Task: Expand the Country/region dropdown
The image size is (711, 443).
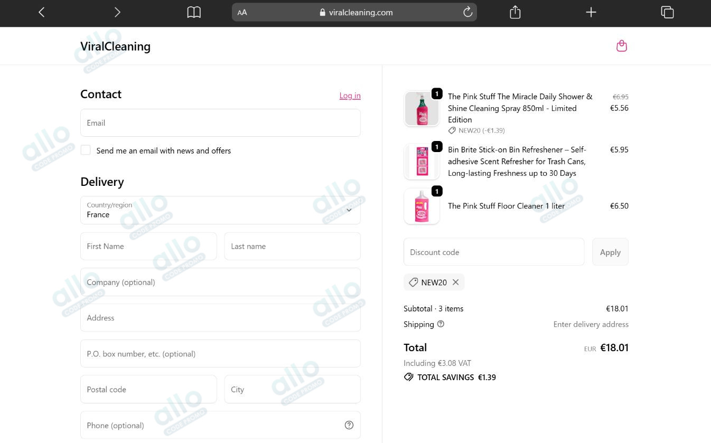Action: coord(220,210)
